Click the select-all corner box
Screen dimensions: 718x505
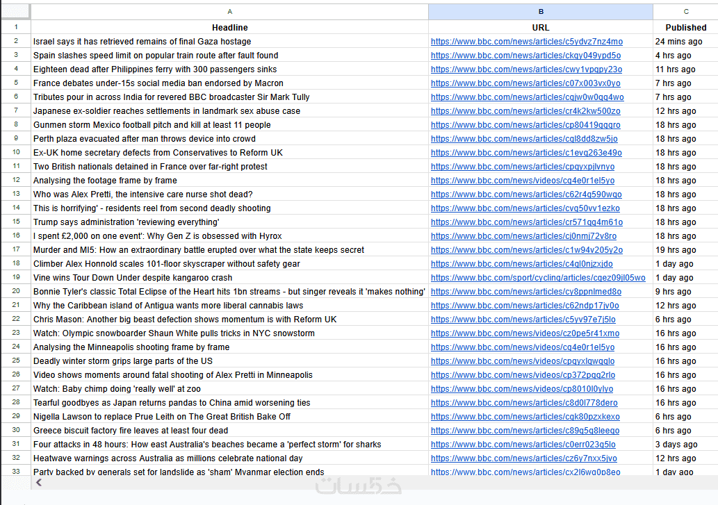coord(15,11)
